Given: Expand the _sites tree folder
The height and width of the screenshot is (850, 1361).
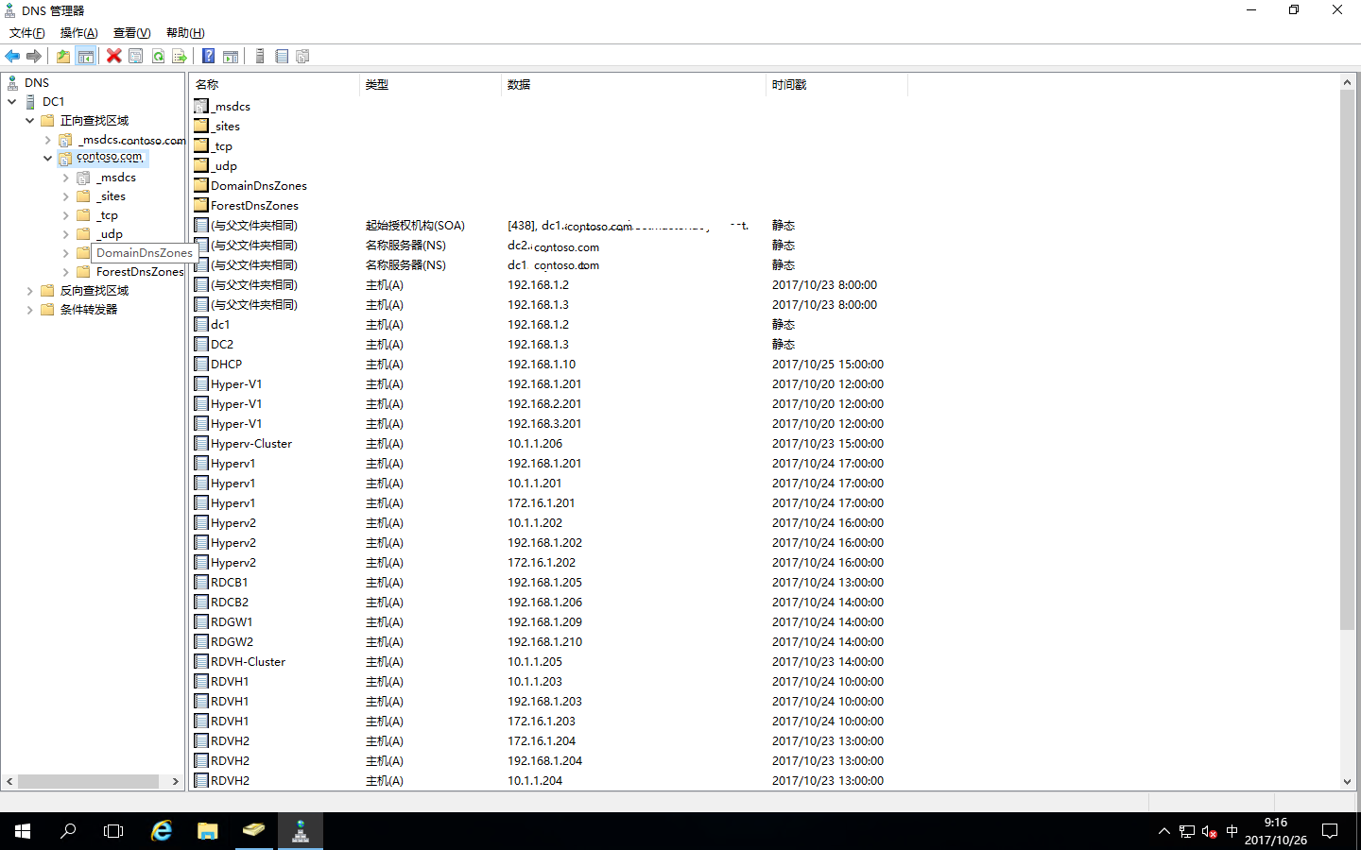Looking at the screenshot, I should (66, 196).
